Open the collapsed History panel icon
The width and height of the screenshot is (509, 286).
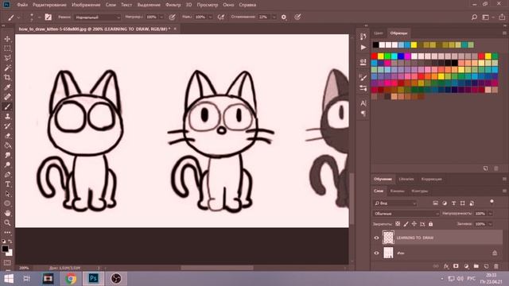[x=363, y=37]
